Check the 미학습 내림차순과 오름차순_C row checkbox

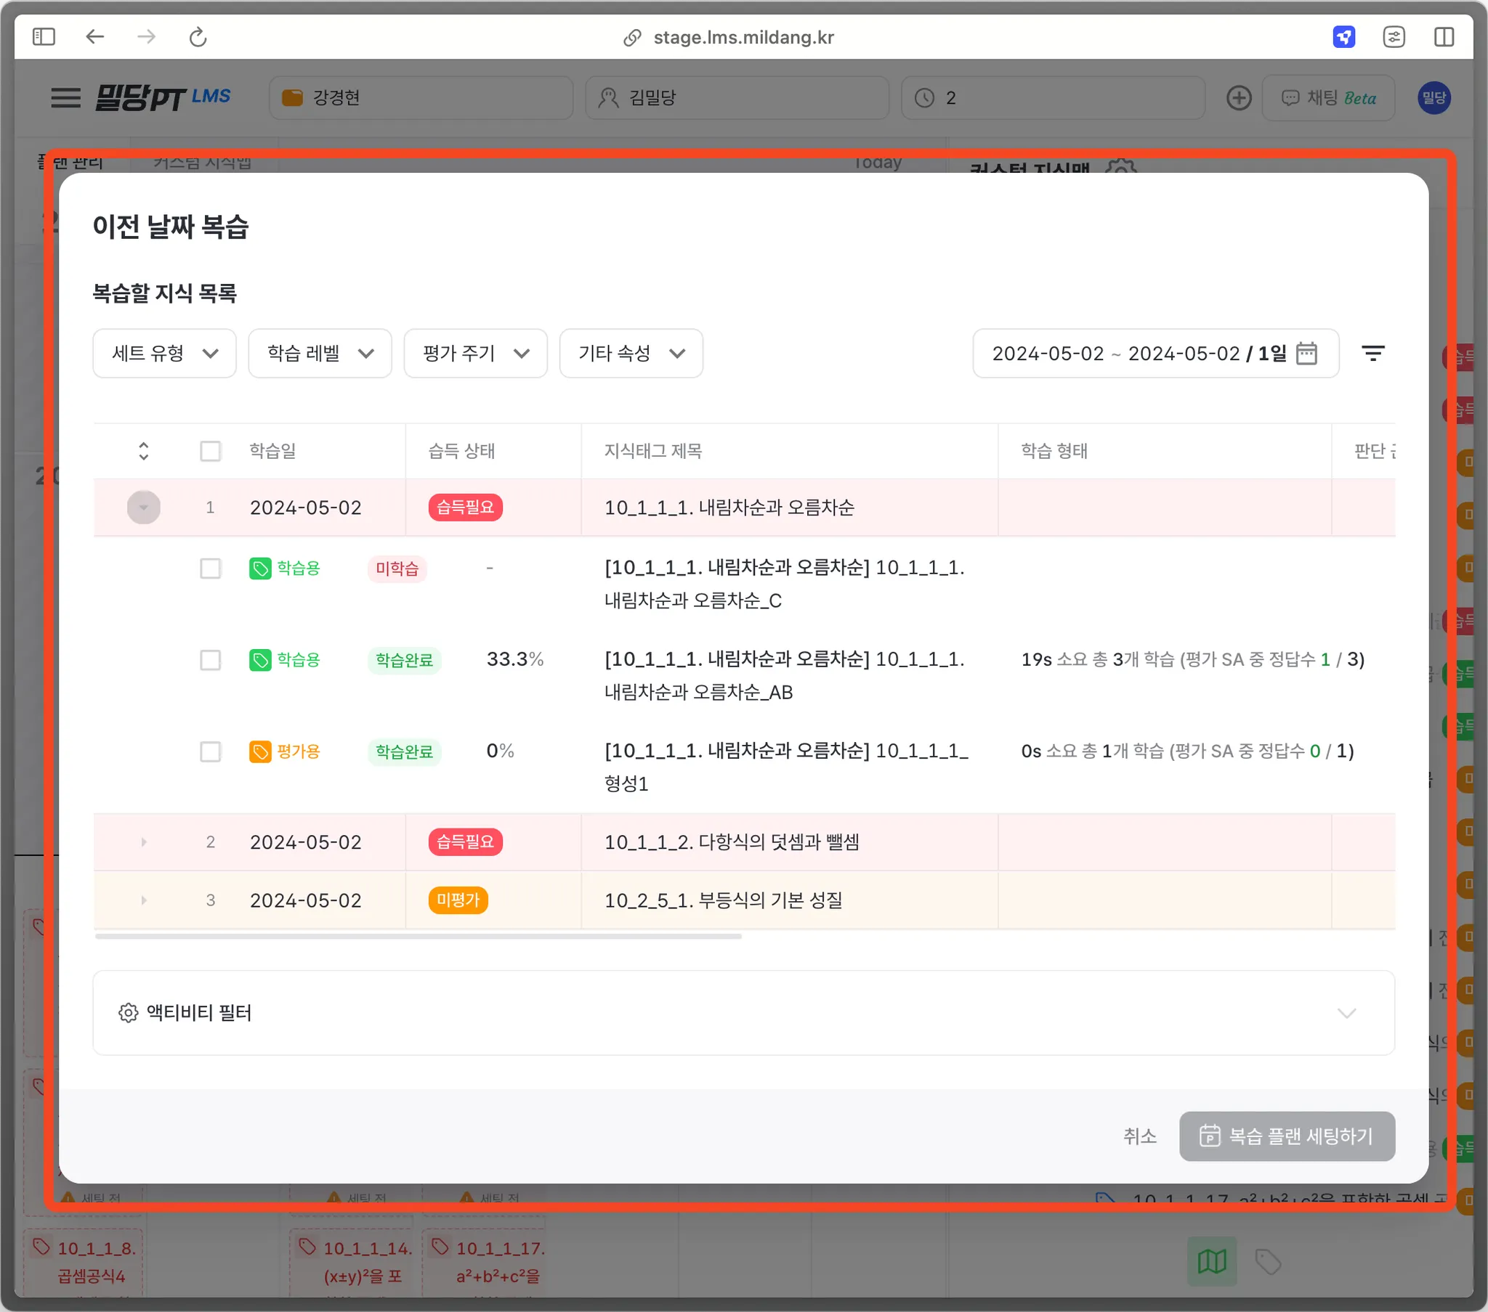[x=211, y=569]
